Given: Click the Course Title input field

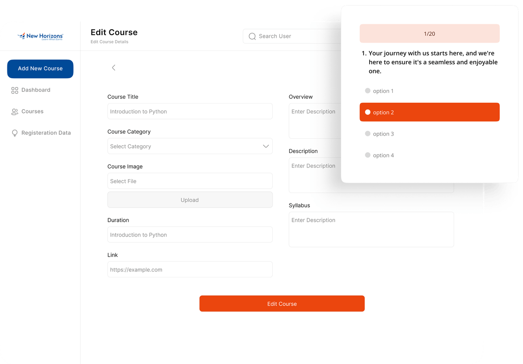Looking at the screenshot, I should (x=190, y=111).
